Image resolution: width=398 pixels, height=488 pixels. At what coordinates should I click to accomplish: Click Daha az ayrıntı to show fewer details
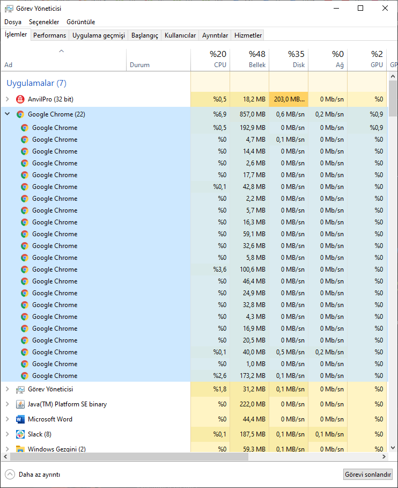coord(40,474)
